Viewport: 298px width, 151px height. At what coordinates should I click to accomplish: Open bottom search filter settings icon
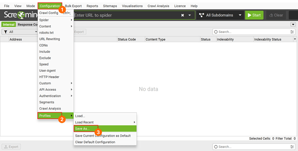[292, 147]
